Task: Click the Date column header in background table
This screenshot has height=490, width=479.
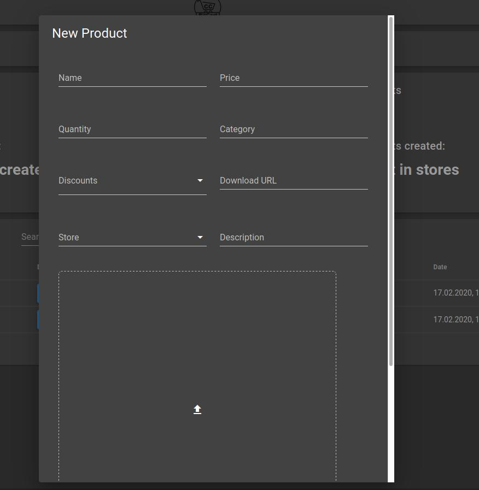Action: tap(440, 267)
